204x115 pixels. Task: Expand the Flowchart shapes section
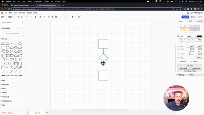click(x=5, y=97)
